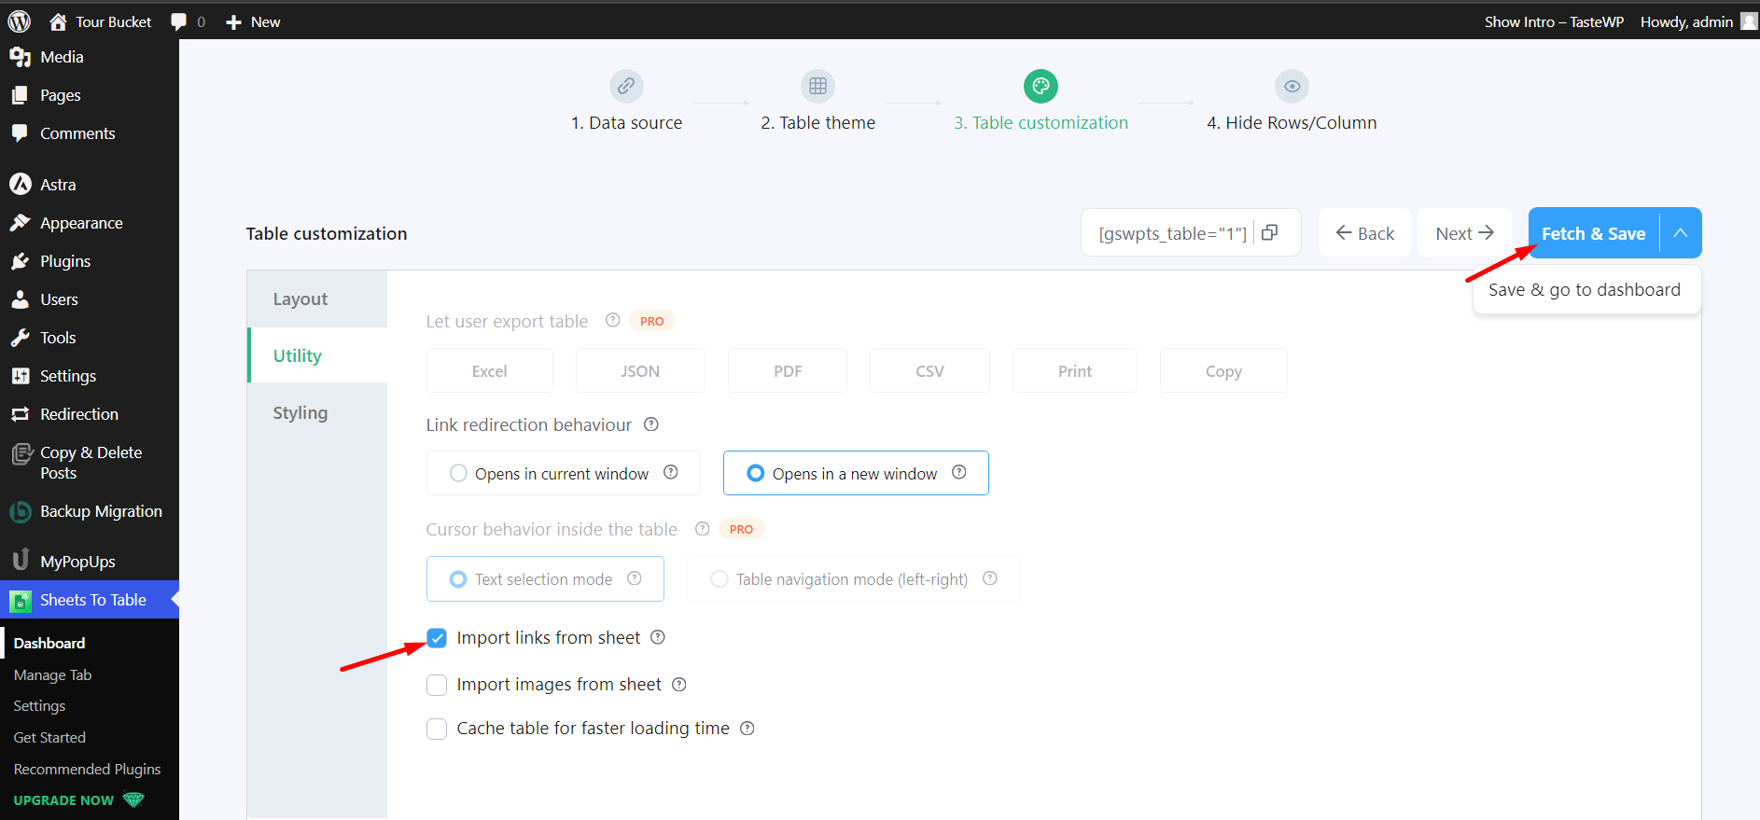Click the Fetch & Save button
This screenshot has width=1760, height=820.
point(1593,233)
